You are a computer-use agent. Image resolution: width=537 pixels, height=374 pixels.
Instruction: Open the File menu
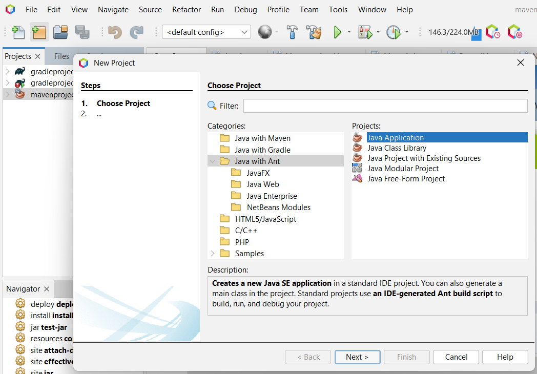pyautogui.click(x=31, y=10)
